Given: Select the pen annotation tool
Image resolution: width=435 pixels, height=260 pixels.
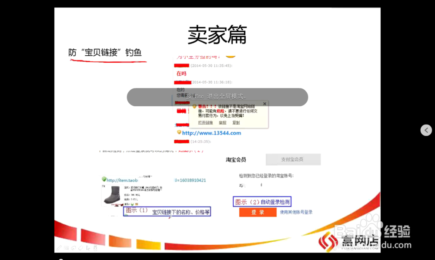Looking at the screenshot, I should [59, 248].
